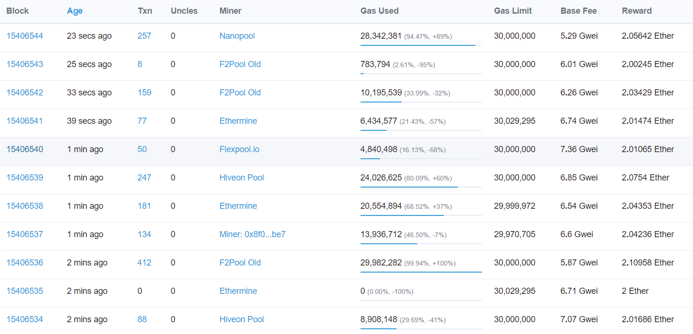Open the Flexpool.io miner page
This screenshot has width=693, height=334.
239,149
